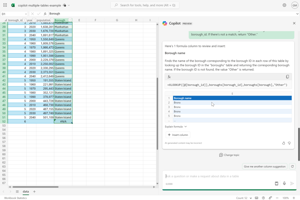
Task: Open the app launcher waffle menu
Action: point(5,5)
